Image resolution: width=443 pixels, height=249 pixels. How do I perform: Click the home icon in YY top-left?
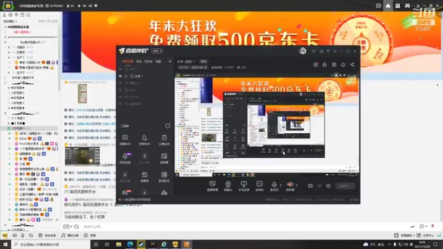point(8,6)
